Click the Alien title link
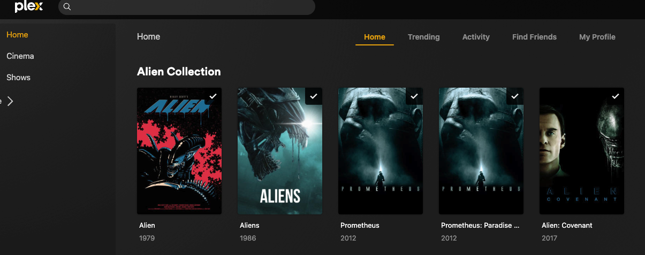 point(147,226)
